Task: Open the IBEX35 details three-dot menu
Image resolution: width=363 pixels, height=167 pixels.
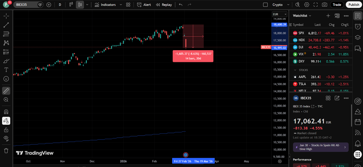Action: [346, 98]
